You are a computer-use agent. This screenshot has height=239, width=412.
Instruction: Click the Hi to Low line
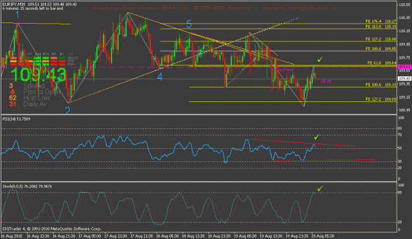point(29,98)
